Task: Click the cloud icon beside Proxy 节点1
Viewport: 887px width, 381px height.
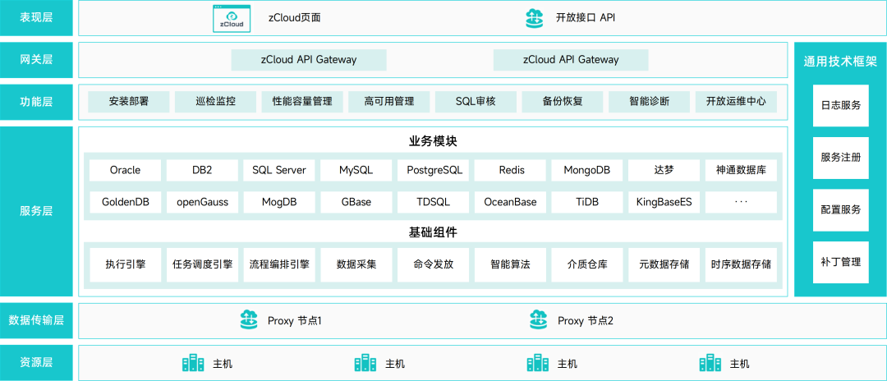Action: (250, 320)
